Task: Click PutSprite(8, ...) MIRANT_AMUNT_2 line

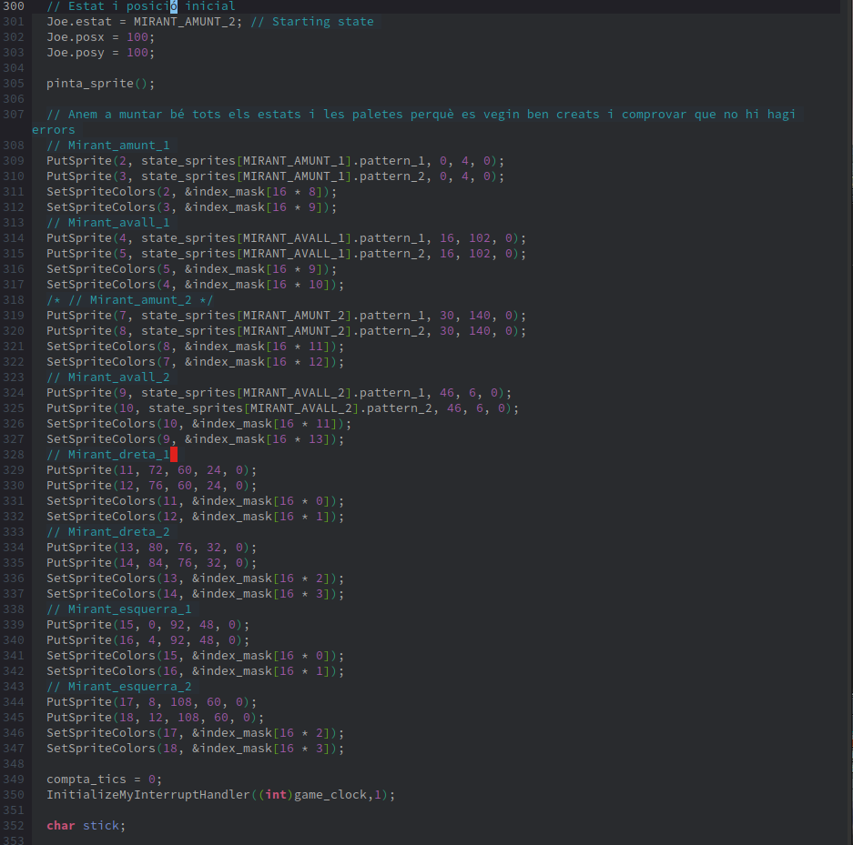Action: [286, 331]
